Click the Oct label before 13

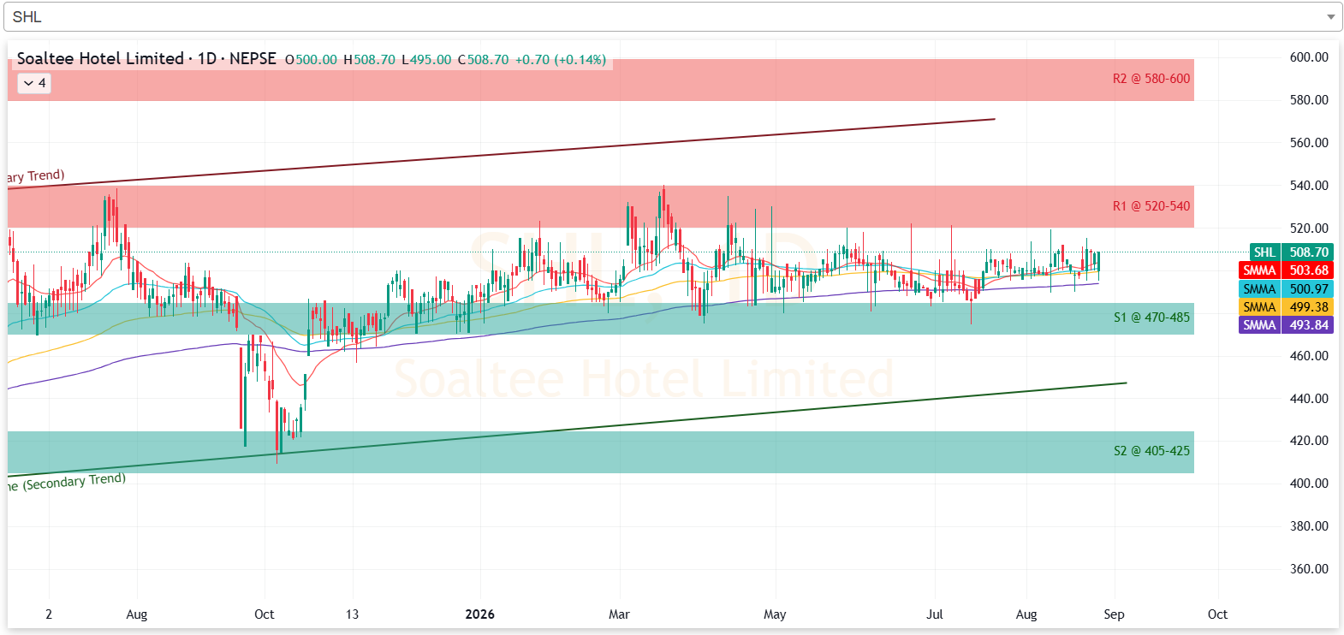click(x=265, y=614)
